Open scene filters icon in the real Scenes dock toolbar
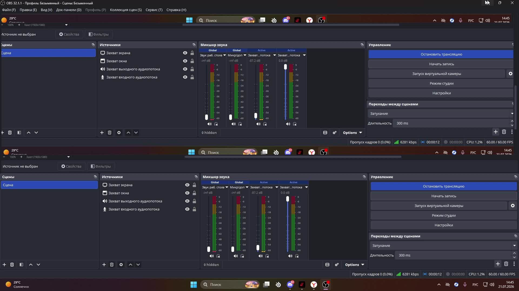The height and width of the screenshot is (291, 519). tap(21, 265)
